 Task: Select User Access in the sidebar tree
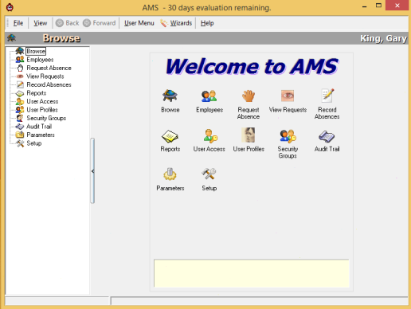42,101
